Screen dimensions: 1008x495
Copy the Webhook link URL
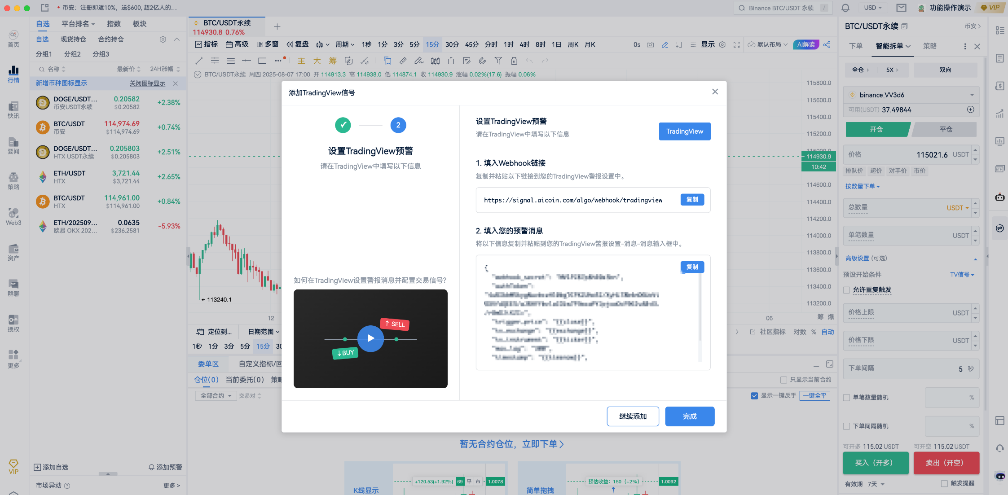[x=692, y=200]
